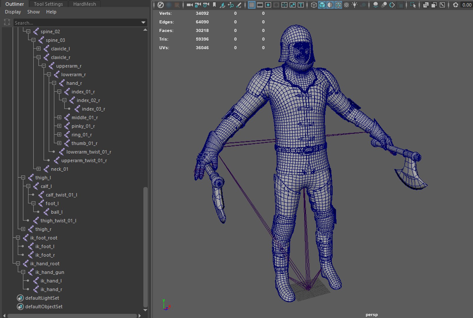473x318 pixels.
Task: Toggle the viewport Grid display
Action: tap(252, 5)
